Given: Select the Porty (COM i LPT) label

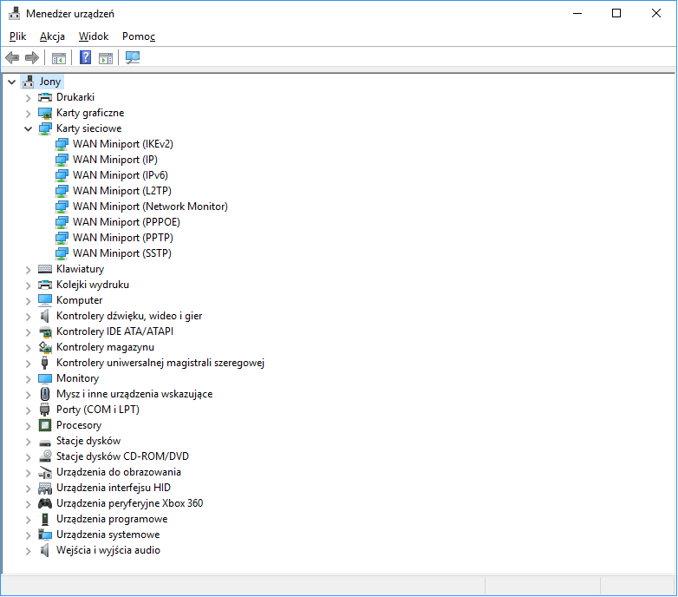Looking at the screenshot, I should pyautogui.click(x=98, y=410).
